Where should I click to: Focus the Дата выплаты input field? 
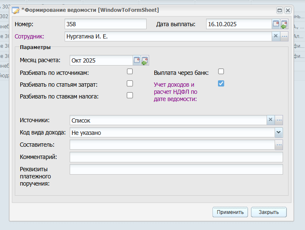(x=239, y=24)
